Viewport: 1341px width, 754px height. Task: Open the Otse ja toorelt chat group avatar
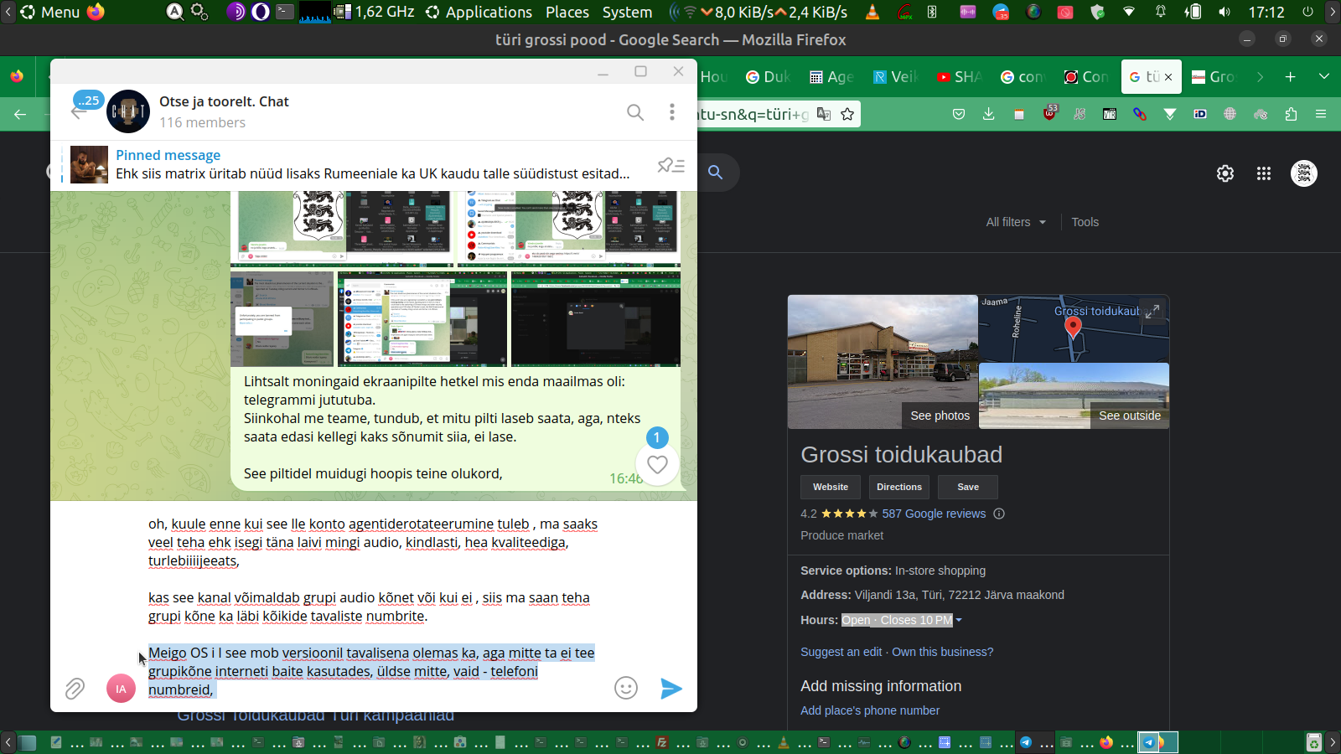[x=128, y=111]
